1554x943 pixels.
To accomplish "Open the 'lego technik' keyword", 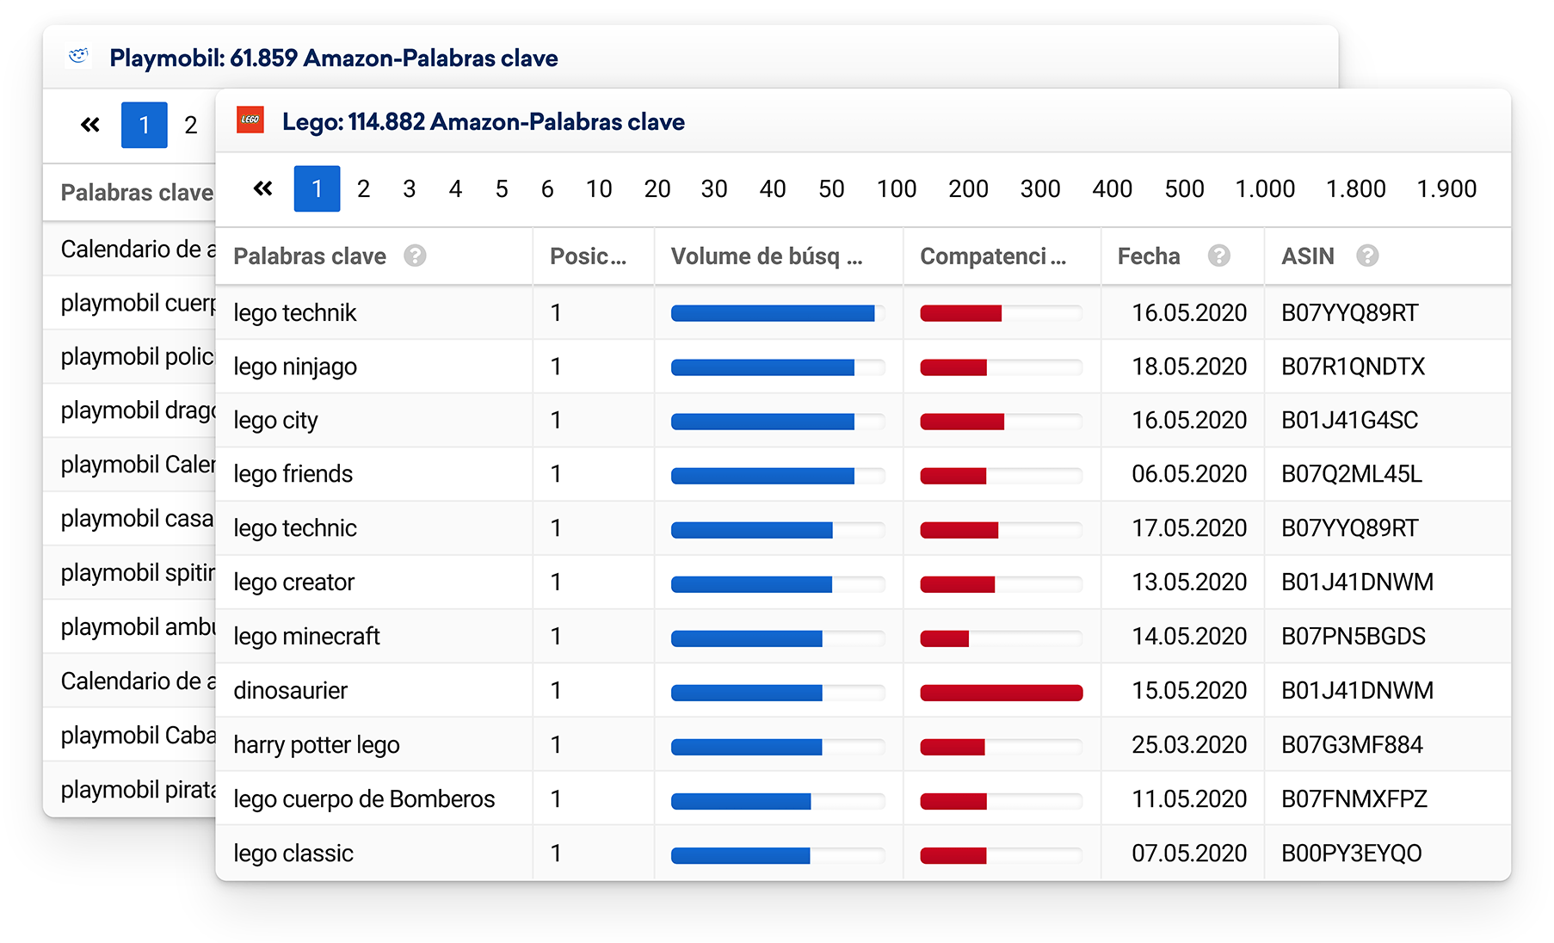I will pos(294,312).
